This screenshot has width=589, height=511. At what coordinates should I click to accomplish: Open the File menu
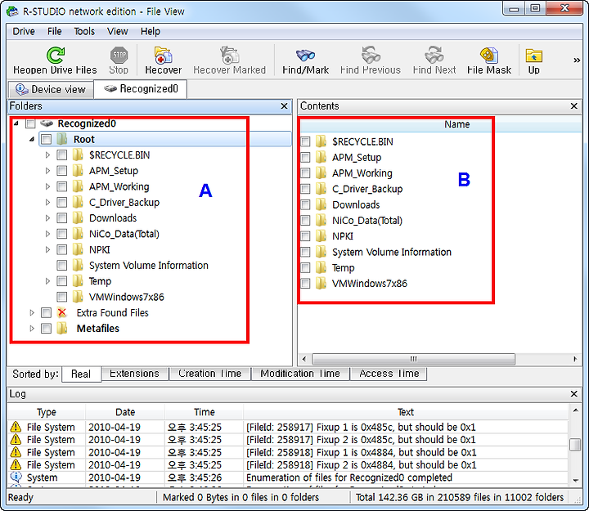point(55,31)
